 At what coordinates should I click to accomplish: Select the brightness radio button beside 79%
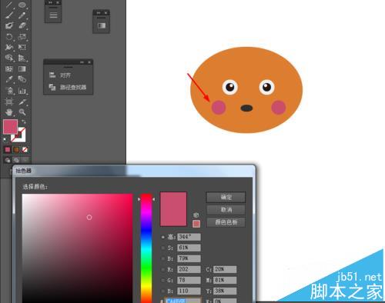(x=163, y=258)
